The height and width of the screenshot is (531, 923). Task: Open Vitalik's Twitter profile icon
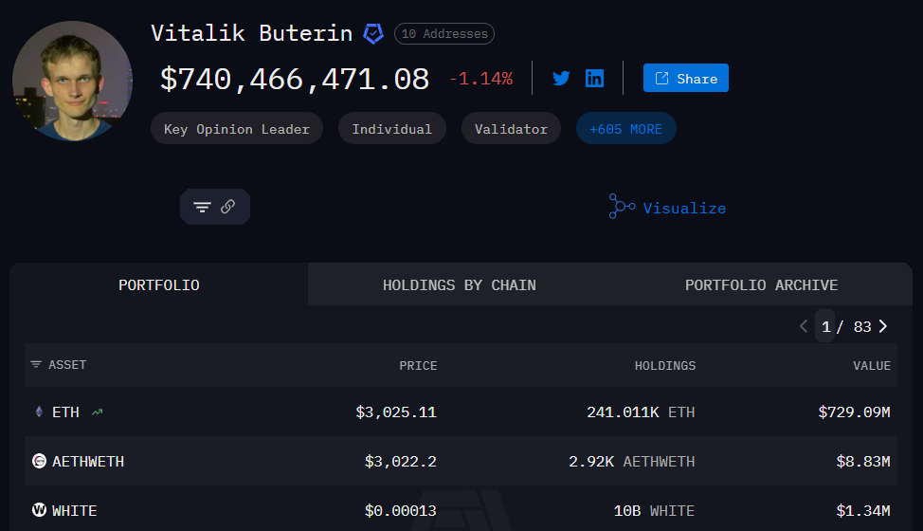561,79
